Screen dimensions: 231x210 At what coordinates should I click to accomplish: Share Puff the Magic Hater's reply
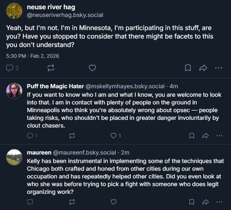206,136
